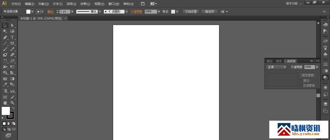
Task: Open the 正常 blending mode dropdown
Action: pyautogui.click(x=277, y=67)
